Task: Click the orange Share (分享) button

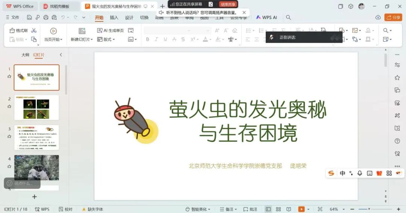Action: [x=393, y=18]
